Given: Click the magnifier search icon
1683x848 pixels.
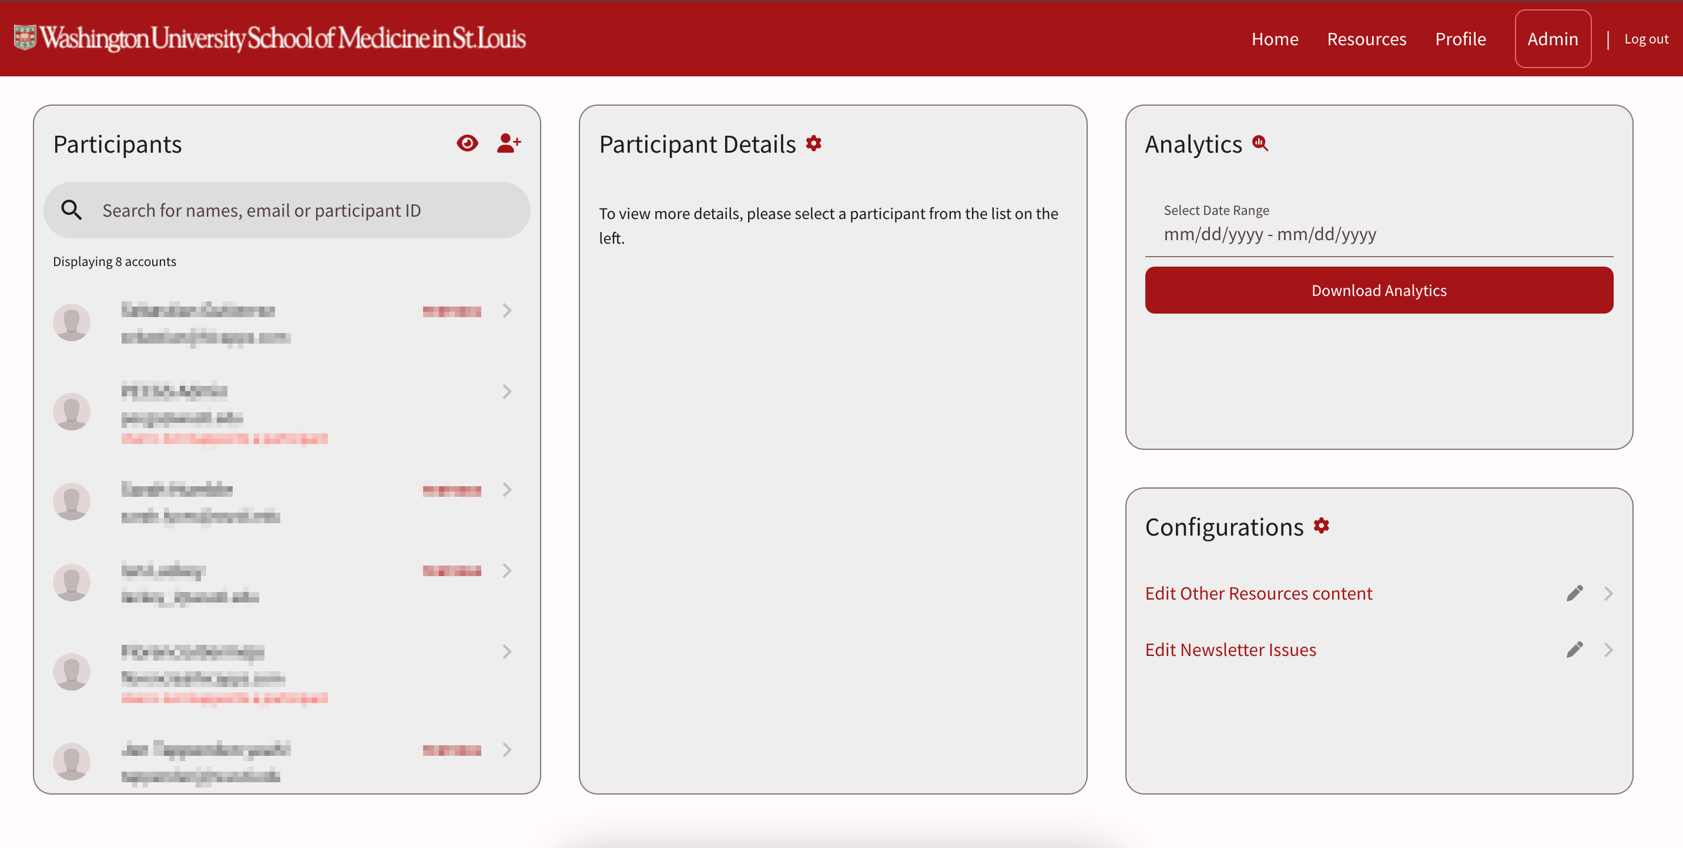Looking at the screenshot, I should point(71,210).
